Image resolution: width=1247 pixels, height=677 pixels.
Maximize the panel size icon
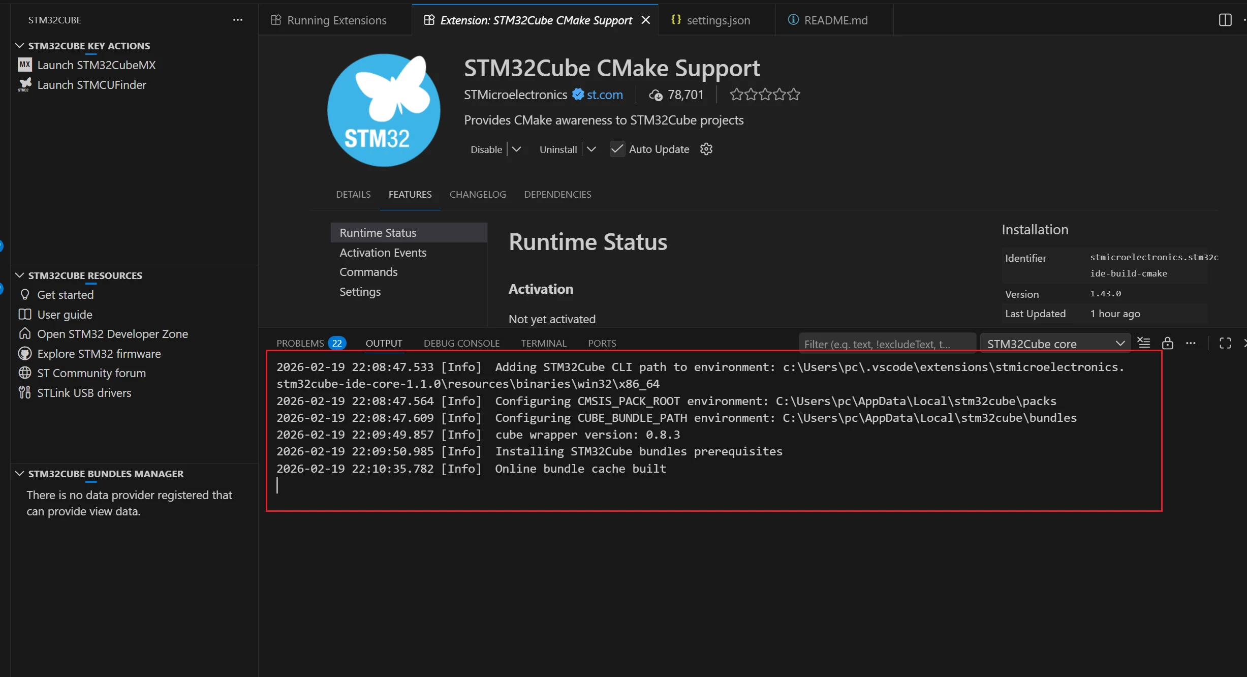[x=1225, y=343]
